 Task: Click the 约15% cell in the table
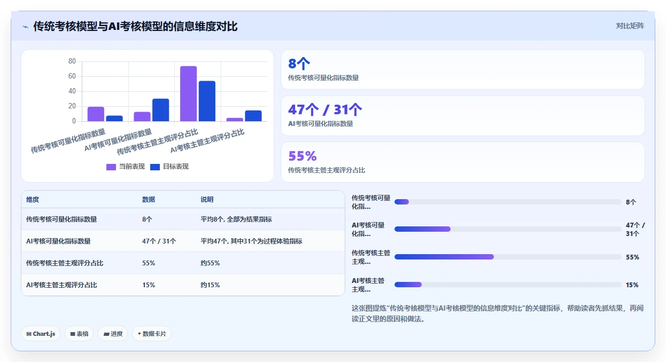(x=210, y=285)
